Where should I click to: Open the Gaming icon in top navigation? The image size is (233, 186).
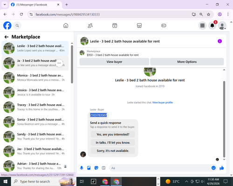[164, 26]
